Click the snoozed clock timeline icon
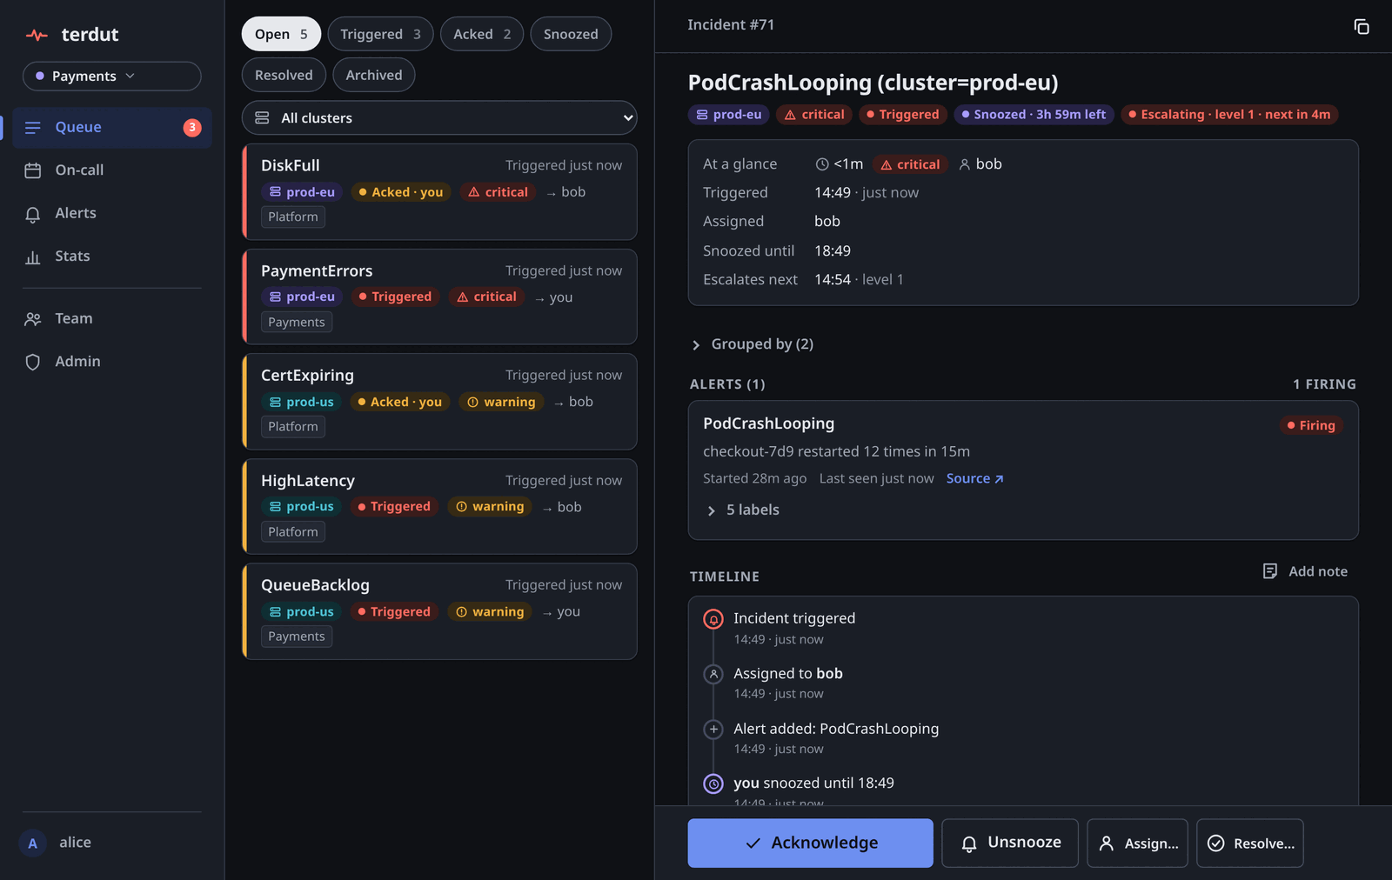The image size is (1392, 880). (x=713, y=783)
